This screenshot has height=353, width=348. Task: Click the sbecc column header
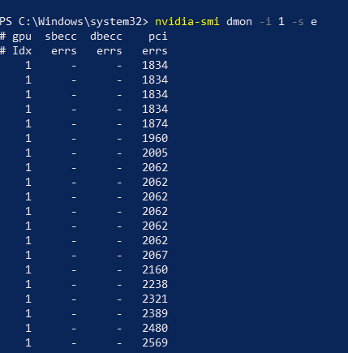point(61,37)
